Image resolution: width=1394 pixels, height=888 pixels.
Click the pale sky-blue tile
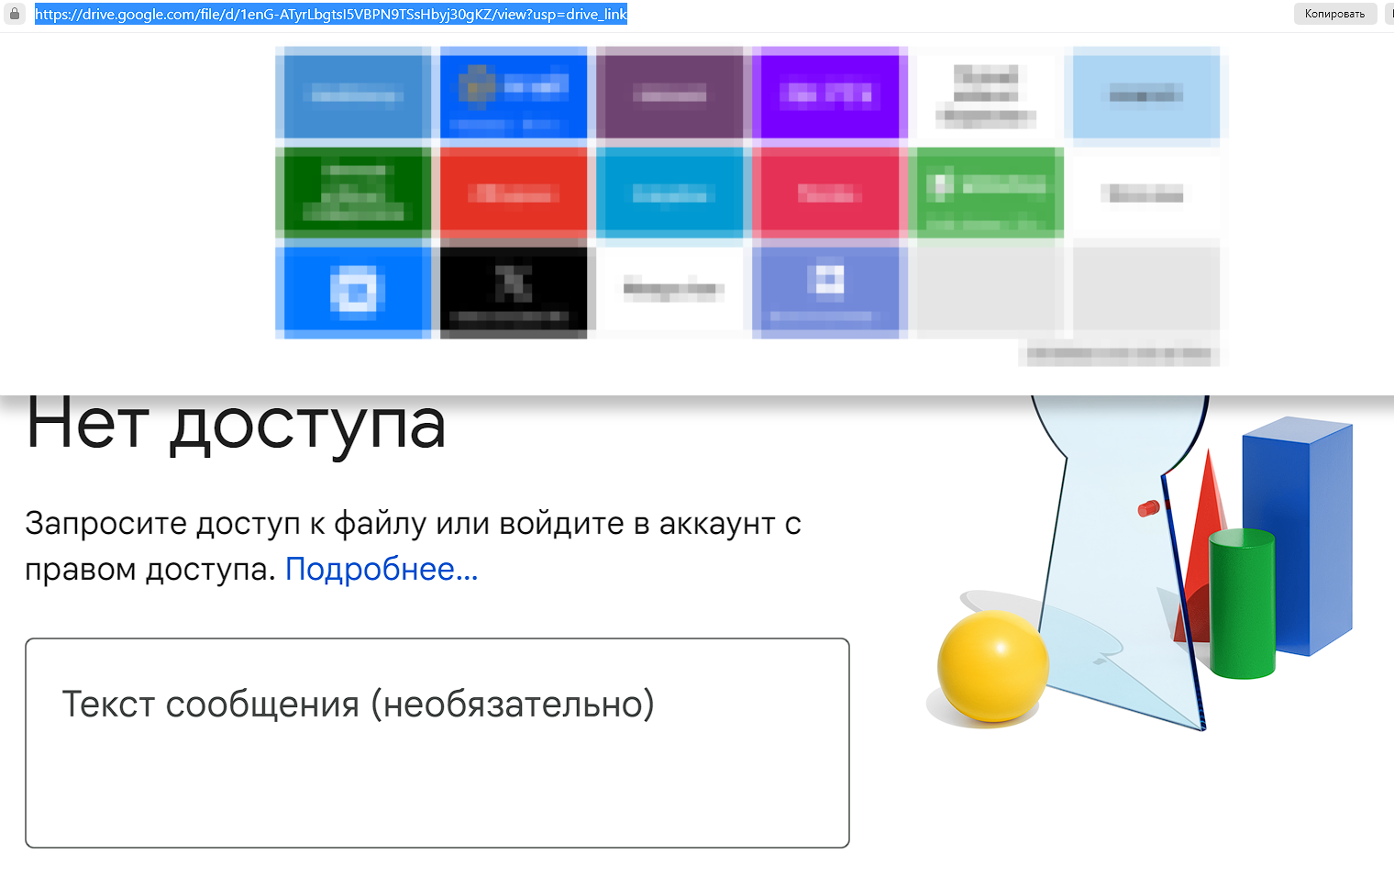1146,94
